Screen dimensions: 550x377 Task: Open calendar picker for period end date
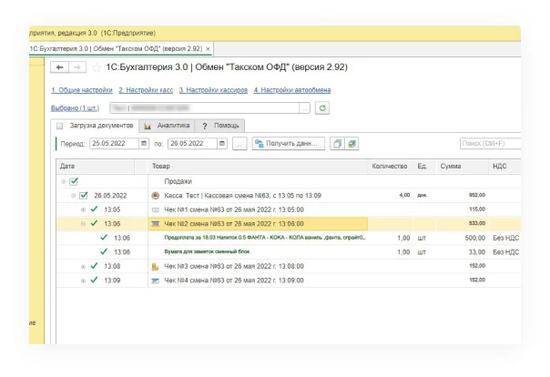click(x=221, y=143)
